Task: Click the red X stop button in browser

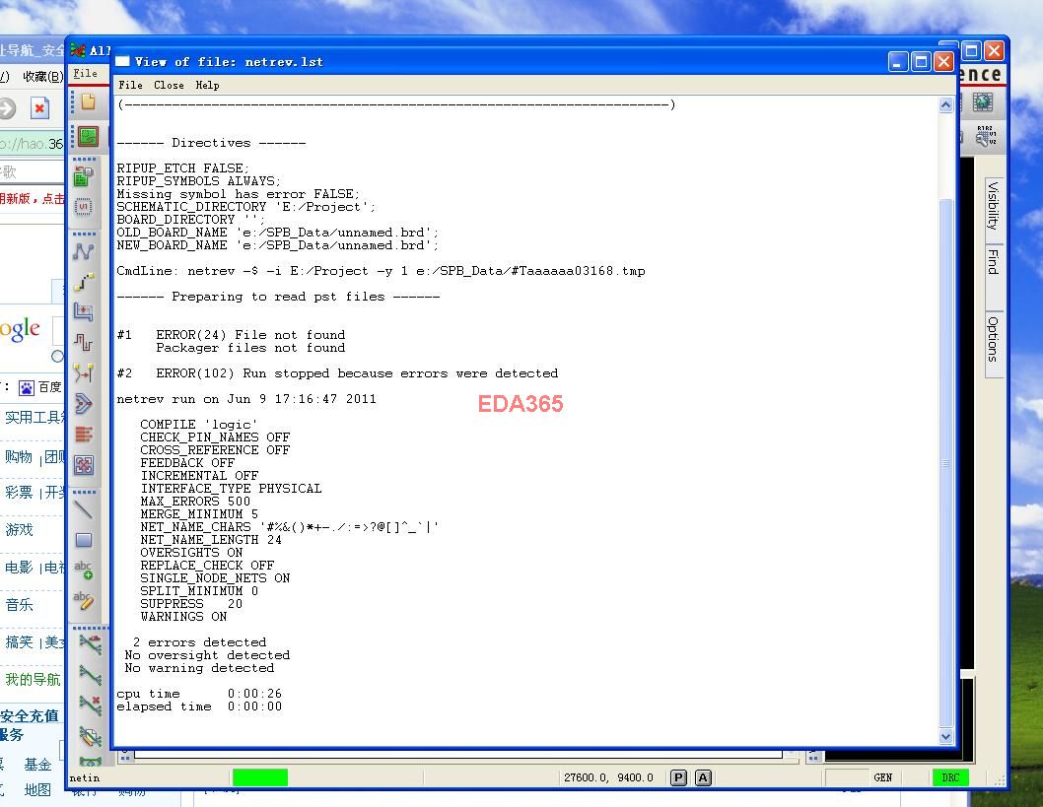Action: 39,107
